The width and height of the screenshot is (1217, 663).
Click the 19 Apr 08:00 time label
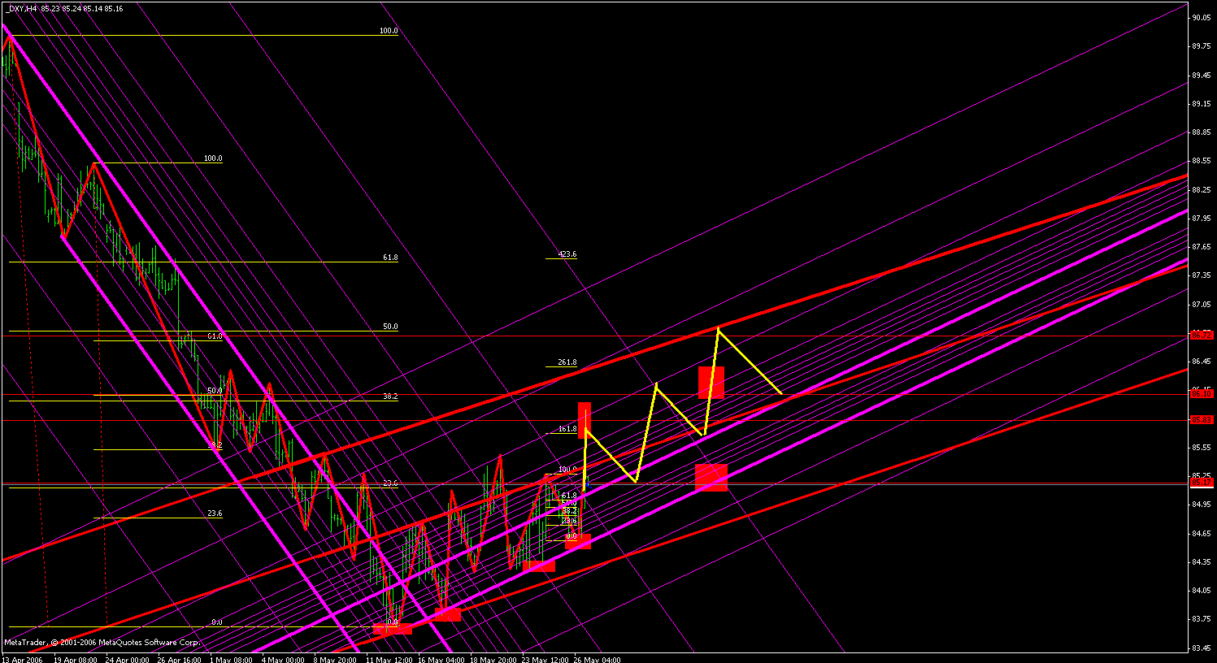74,659
